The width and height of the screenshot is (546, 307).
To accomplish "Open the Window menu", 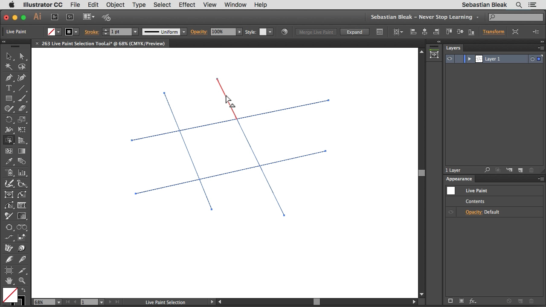I will coord(235,5).
